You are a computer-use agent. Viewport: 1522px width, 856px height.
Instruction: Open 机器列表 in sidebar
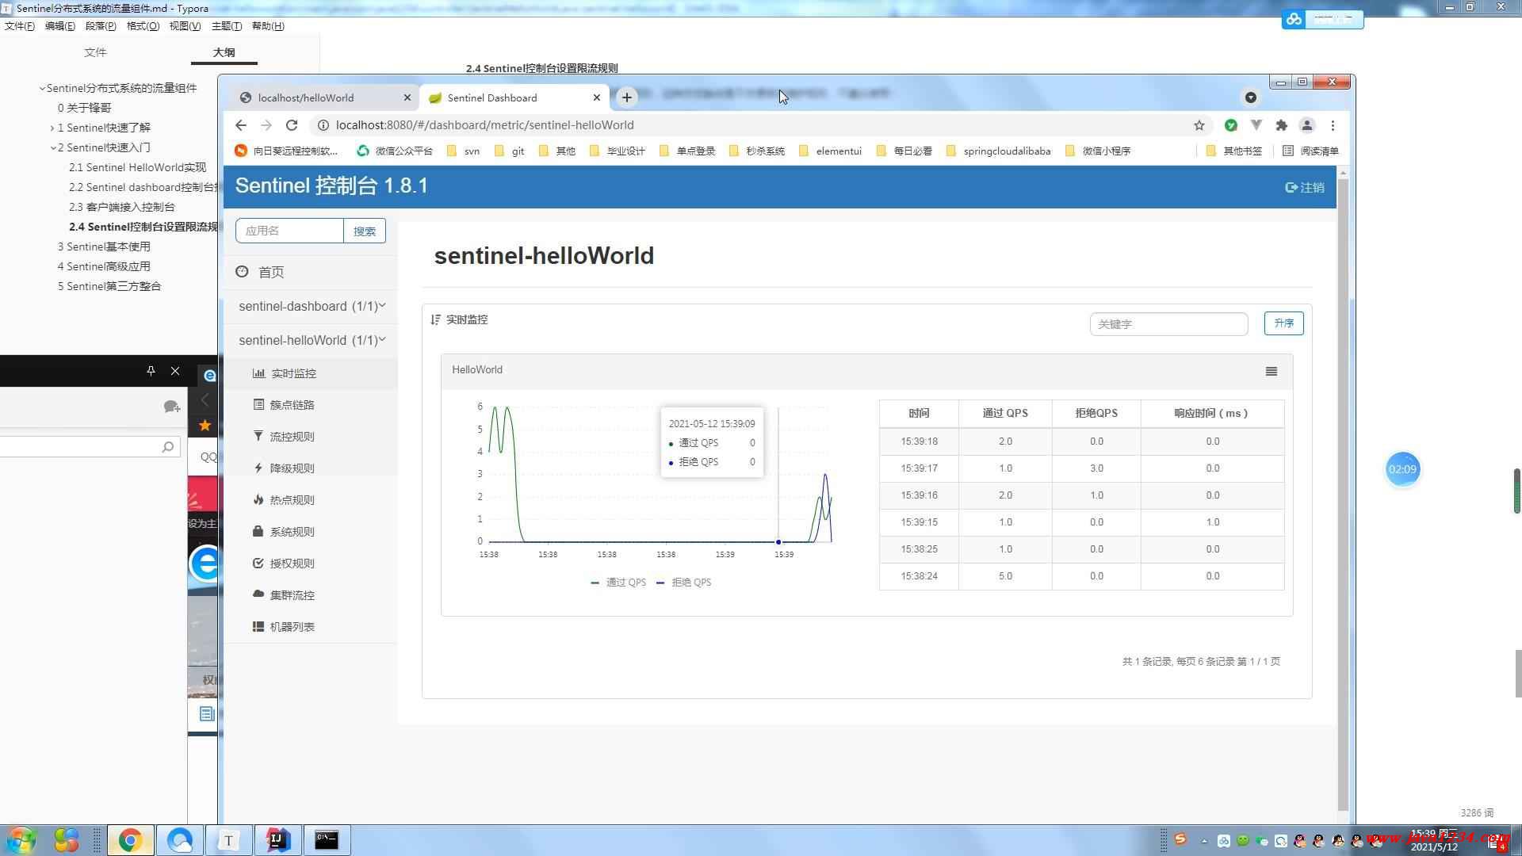coord(311,627)
